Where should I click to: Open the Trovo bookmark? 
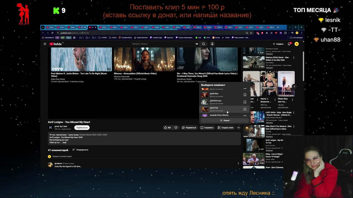point(207,37)
